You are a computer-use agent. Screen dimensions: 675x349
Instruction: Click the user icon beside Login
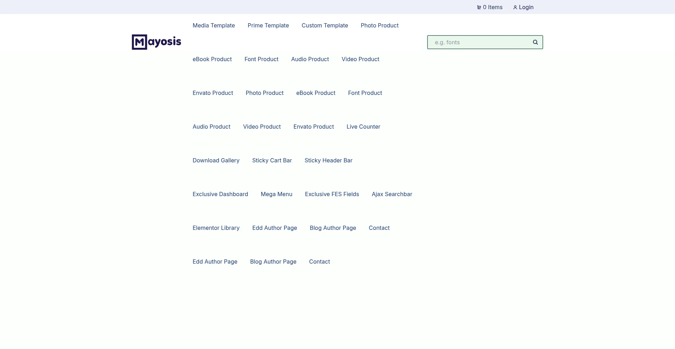tap(515, 7)
